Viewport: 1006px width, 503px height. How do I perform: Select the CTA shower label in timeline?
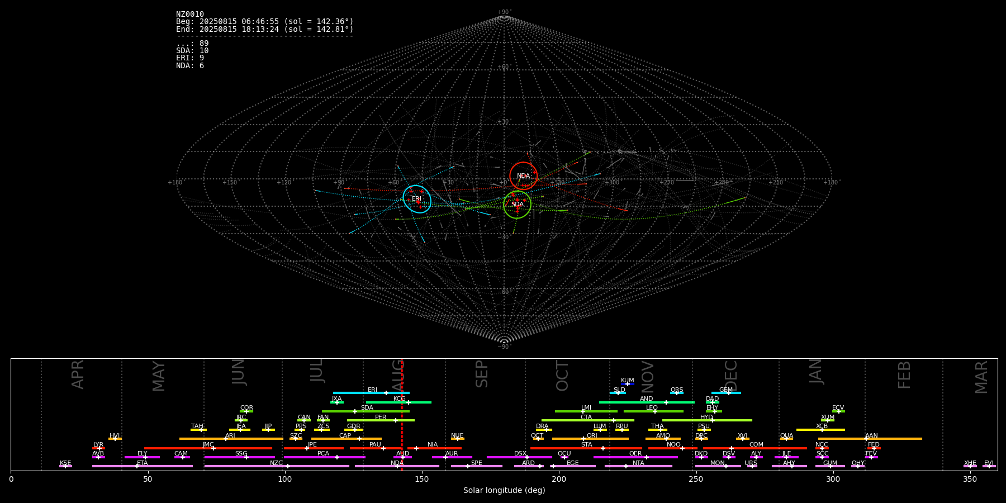pyautogui.click(x=586, y=417)
